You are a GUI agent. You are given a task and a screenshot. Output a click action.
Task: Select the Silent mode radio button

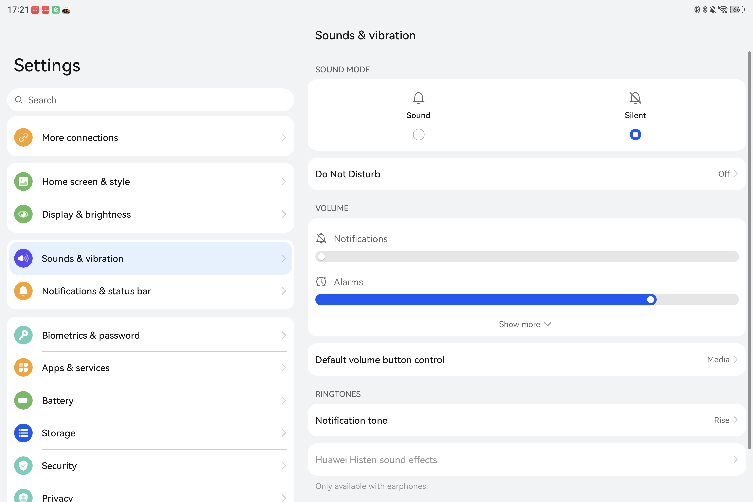pyautogui.click(x=635, y=135)
